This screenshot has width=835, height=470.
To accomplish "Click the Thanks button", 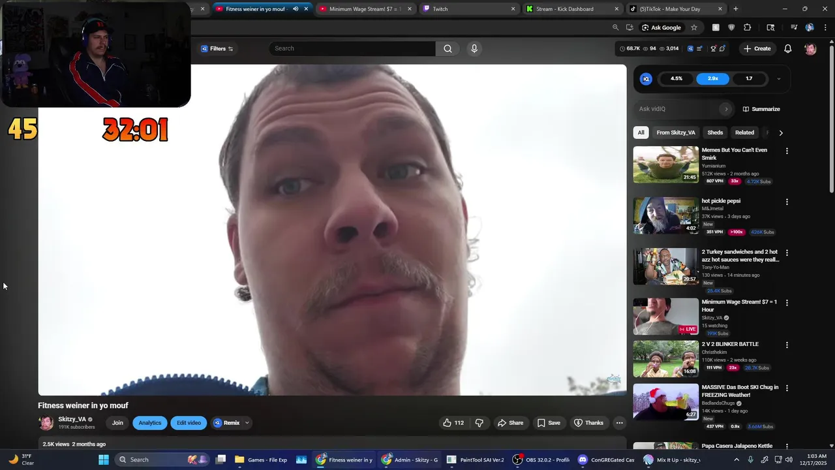I will click(588, 423).
